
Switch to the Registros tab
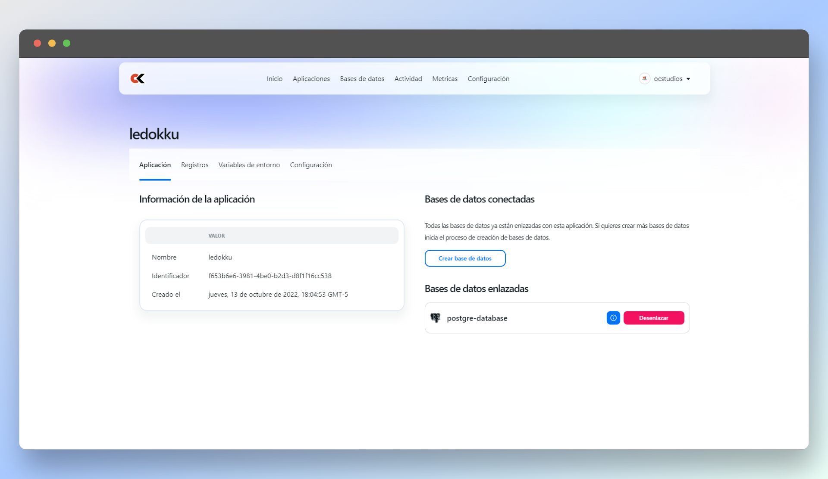(194, 165)
